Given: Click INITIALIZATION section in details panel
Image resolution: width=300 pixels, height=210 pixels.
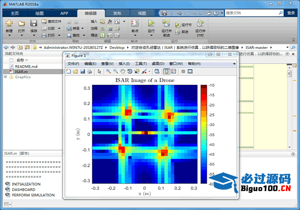Looking at the screenshot, I should [x=26, y=184].
